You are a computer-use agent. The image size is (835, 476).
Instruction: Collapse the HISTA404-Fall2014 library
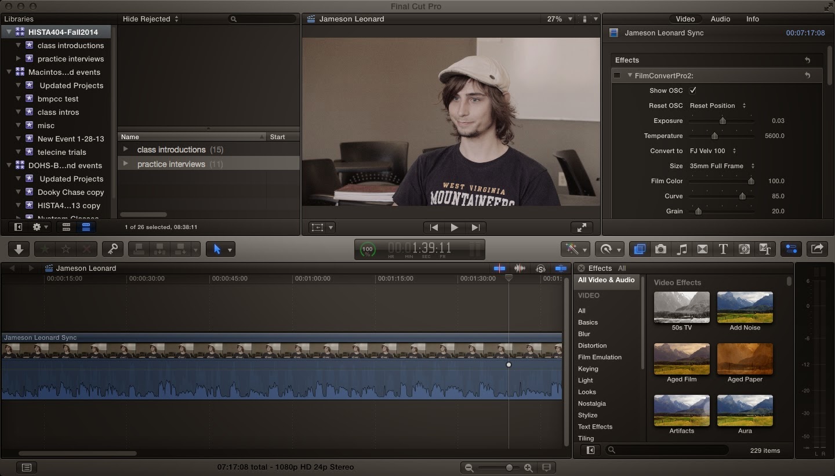[x=9, y=32]
